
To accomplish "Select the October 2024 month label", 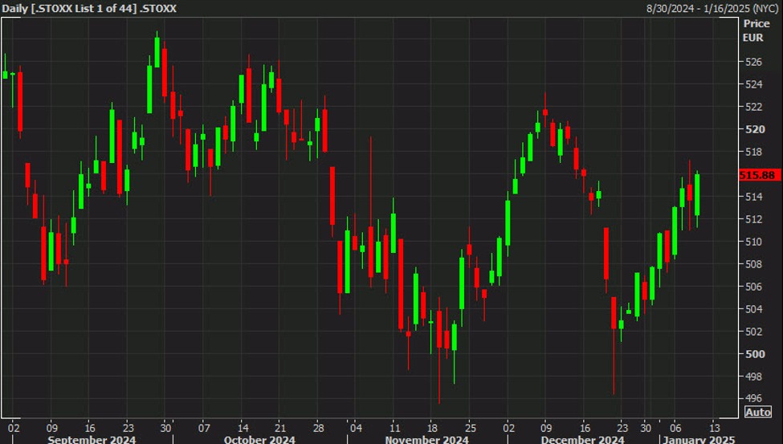I will coord(258,439).
